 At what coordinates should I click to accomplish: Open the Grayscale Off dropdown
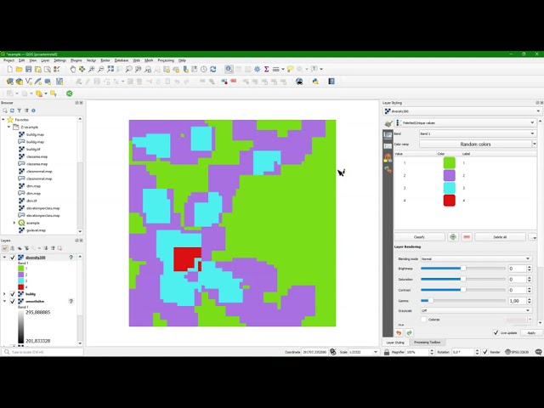(x=476, y=310)
